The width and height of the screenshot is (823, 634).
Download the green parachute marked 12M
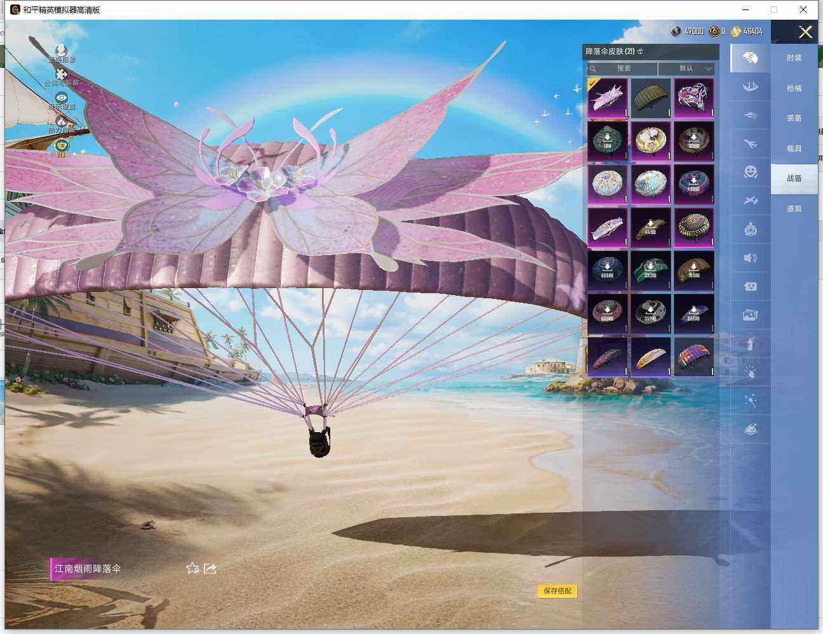click(608, 141)
